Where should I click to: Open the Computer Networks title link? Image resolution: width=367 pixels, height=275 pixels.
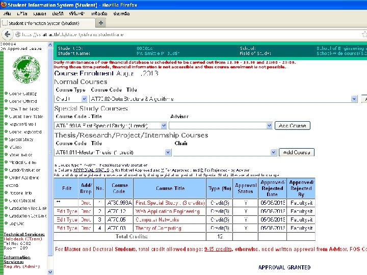[158, 219]
